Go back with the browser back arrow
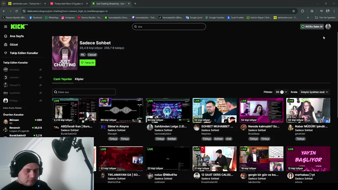 4,11
